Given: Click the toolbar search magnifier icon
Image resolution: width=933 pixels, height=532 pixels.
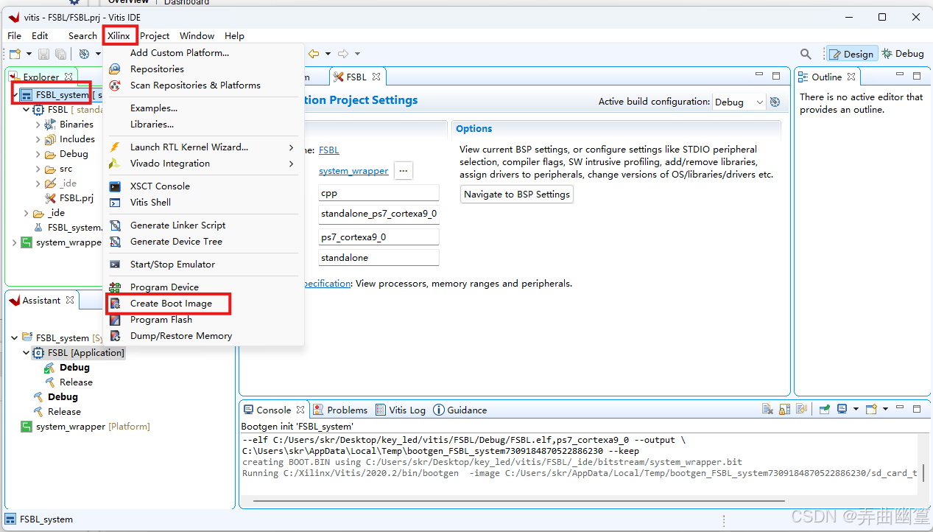Looking at the screenshot, I should click(x=806, y=54).
